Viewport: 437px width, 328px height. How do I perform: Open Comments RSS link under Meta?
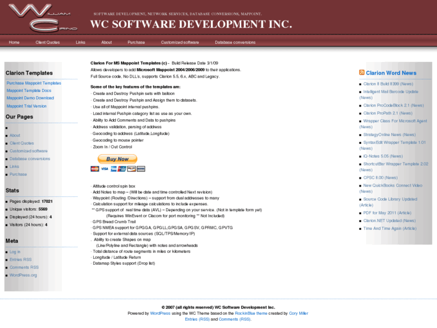(x=24, y=267)
